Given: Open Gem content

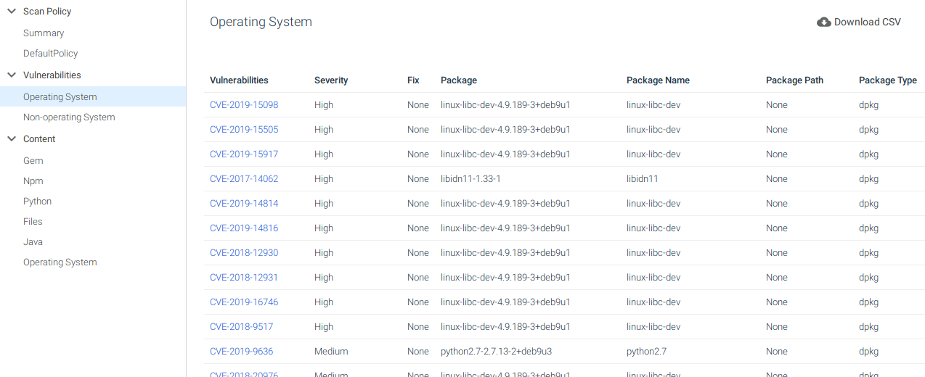Looking at the screenshot, I should (x=33, y=161).
